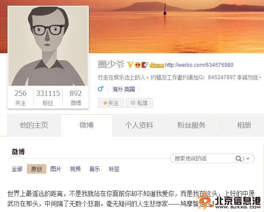264x212 pixels.
Task: Open the 331115 粉丝 followers count
Action: click(x=48, y=98)
